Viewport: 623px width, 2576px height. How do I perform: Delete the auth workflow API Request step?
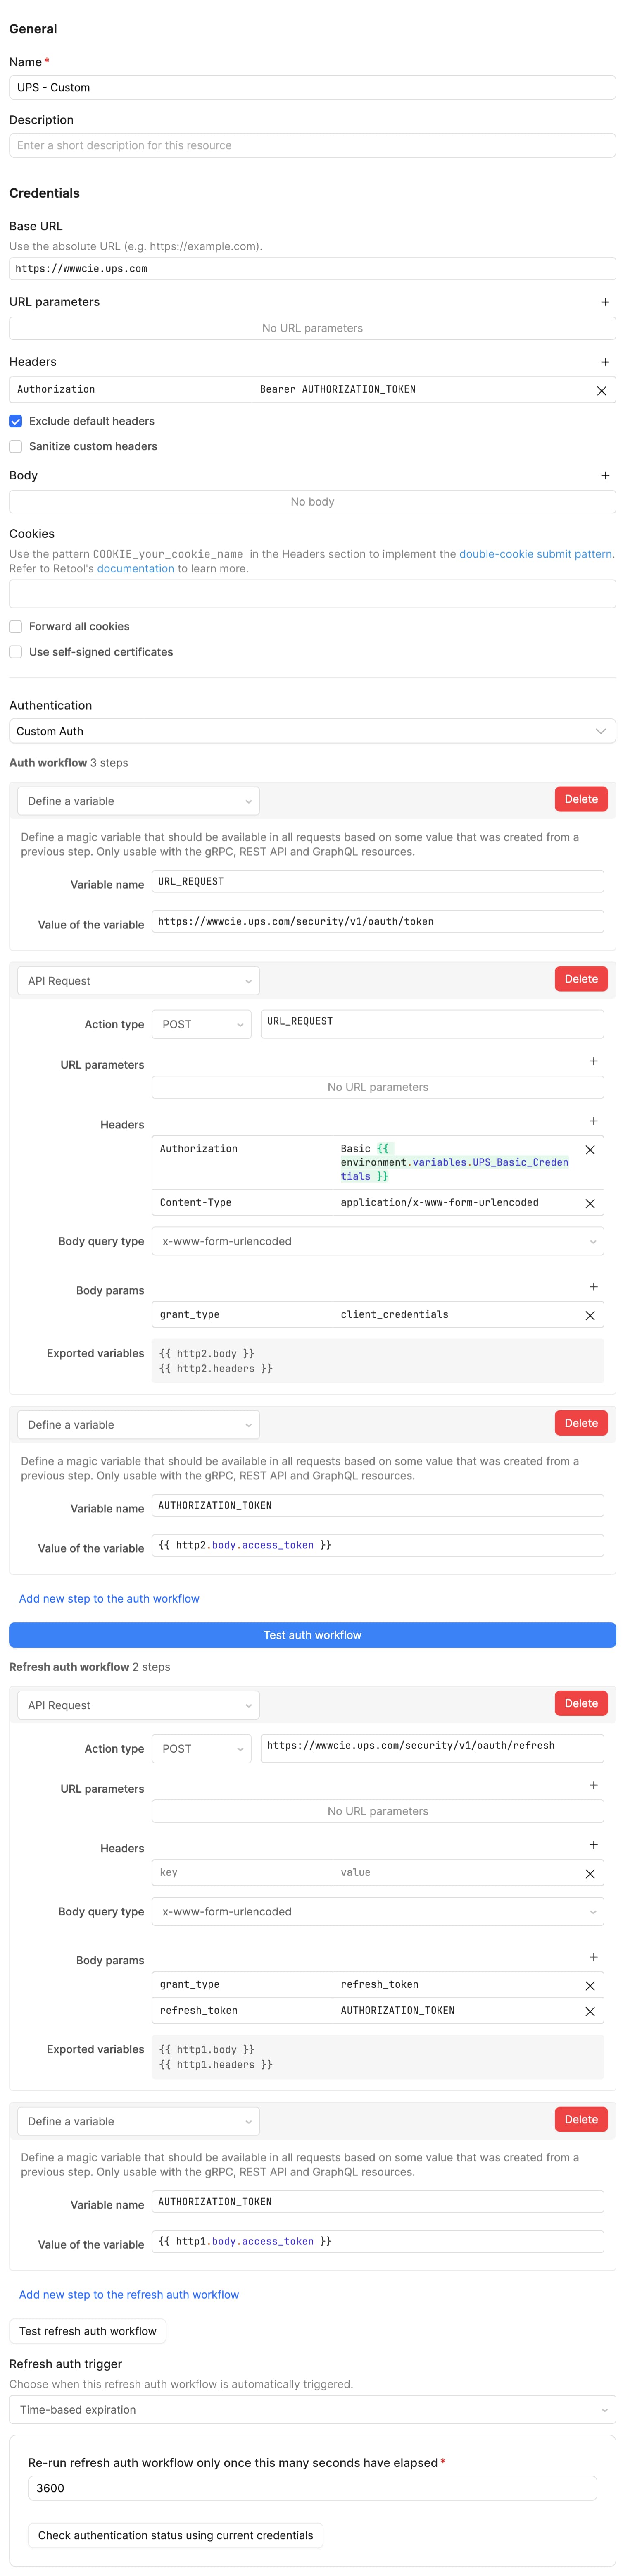pos(581,979)
